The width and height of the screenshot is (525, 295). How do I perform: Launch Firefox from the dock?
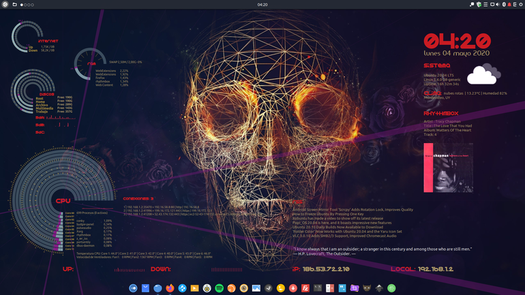[170, 288]
